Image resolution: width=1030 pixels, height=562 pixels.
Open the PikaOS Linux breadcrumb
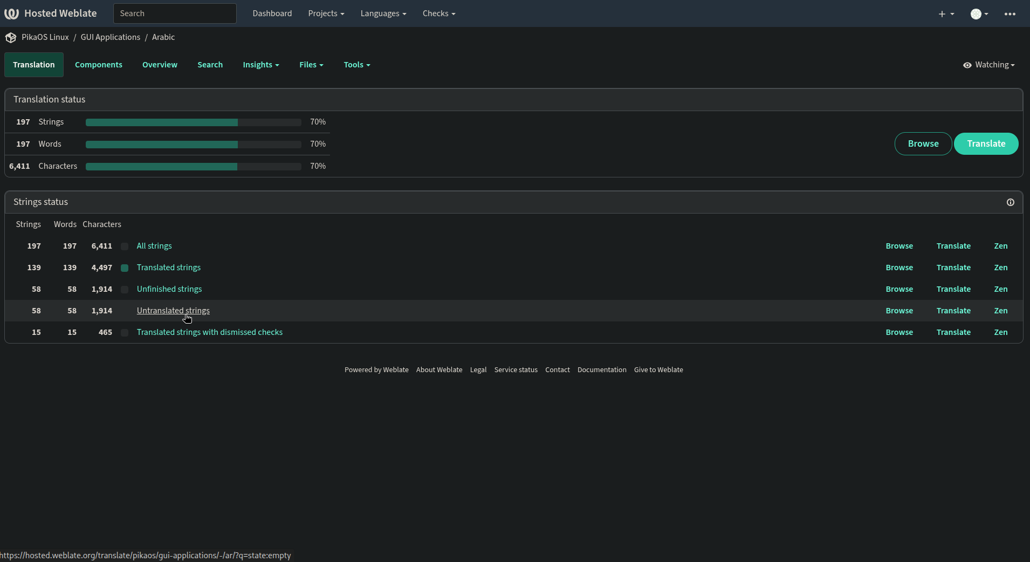coord(45,37)
